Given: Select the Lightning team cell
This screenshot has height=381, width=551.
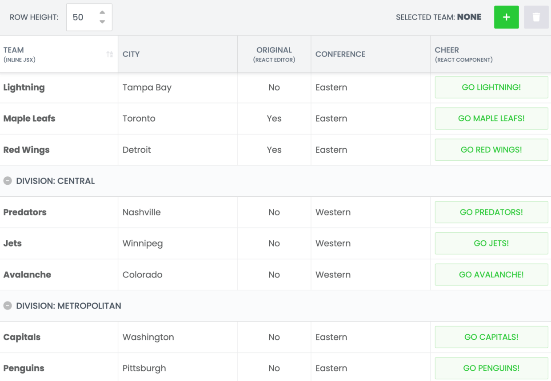Looking at the screenshot, I should (59, 87).
